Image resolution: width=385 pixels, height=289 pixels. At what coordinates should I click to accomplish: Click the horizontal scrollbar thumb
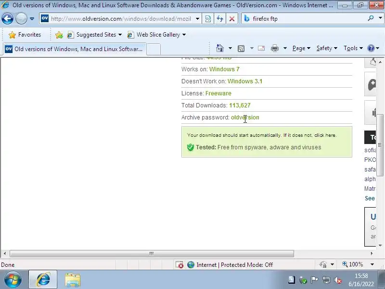[x=152, y=253]
